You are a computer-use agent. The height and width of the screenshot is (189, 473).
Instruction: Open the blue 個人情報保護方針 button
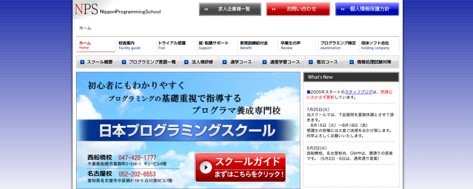(x=367, y=9)
